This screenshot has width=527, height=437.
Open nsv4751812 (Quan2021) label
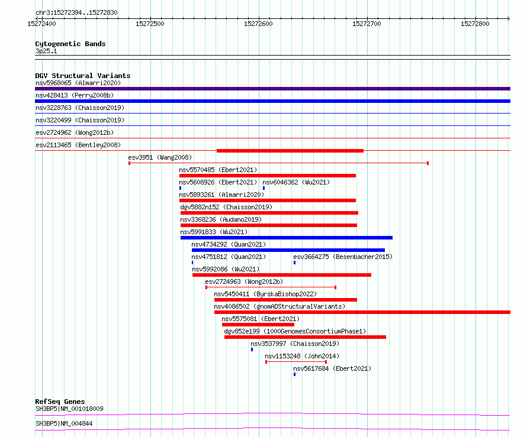coord(229,257)
